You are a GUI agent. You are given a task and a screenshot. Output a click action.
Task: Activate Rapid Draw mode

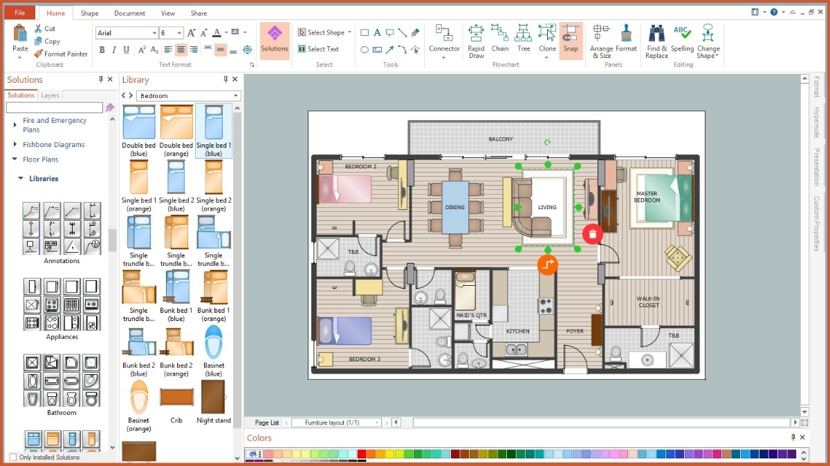click(476, 40)
